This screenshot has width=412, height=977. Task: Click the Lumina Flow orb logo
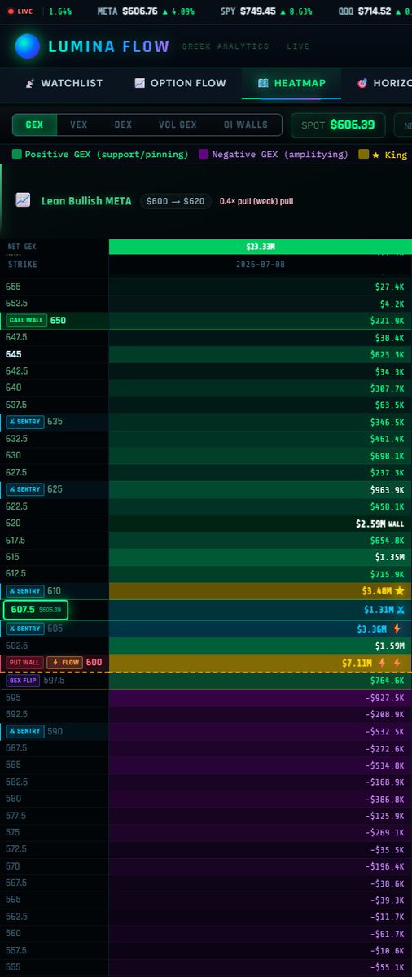28,46
